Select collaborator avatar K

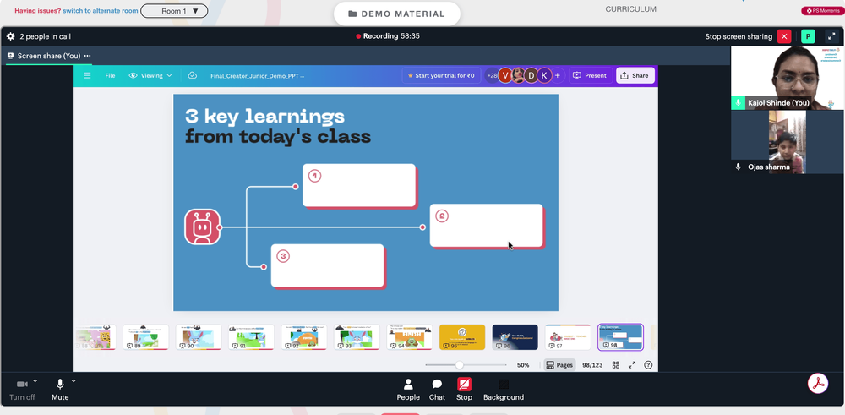tap(544, 75)
